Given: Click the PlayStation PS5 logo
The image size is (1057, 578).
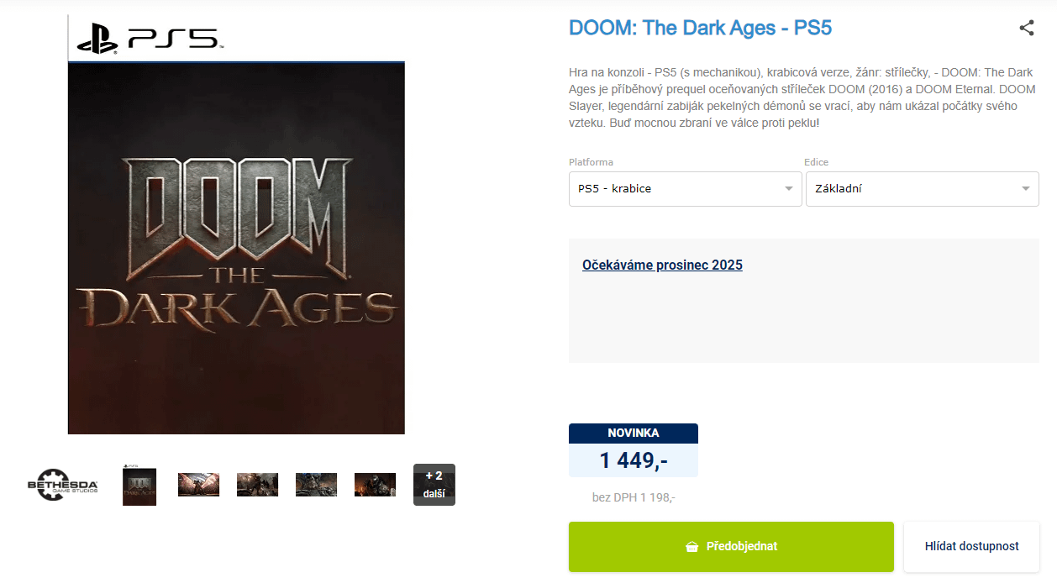Looking at the screenshot, I should 150,39.
